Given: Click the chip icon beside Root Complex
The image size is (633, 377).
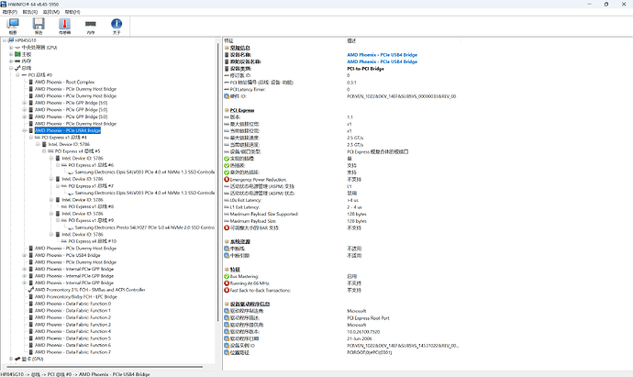Looking at the screenshot, I should [30, 82].
